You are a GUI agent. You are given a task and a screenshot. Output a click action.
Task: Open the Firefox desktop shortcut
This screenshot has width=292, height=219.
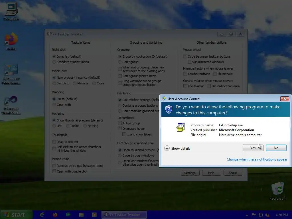point(11,41)
